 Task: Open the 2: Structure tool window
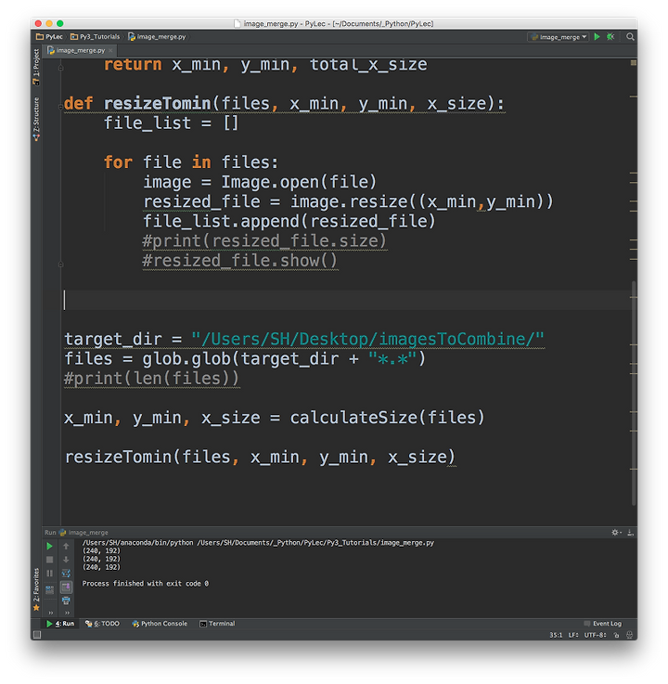click(36, 119)
